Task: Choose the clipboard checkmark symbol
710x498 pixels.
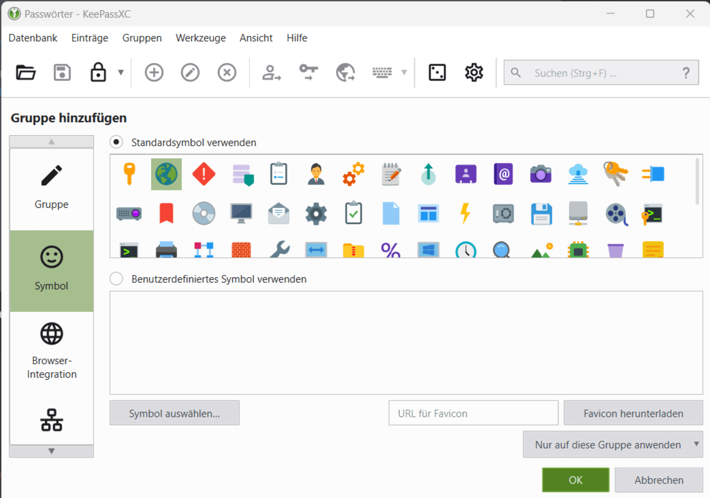Action: 353,213
